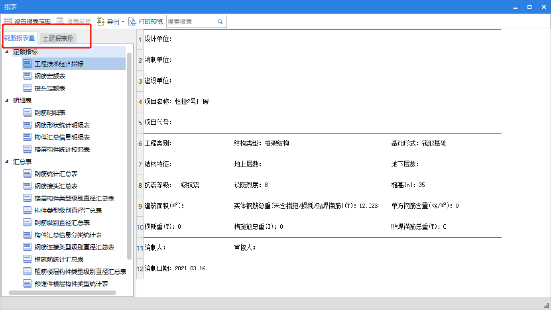Click the icon beside 钢筋形状统计明细表

[27, 125]
